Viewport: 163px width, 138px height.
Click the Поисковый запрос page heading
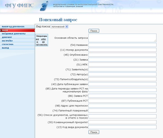click(x=58, y=20)
